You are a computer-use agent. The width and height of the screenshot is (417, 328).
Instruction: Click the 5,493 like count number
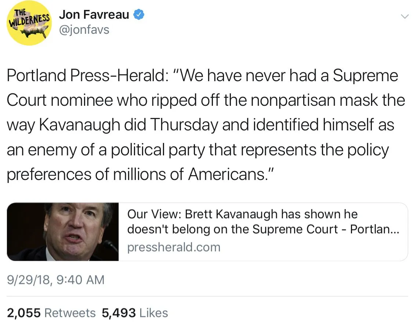[x=119, y=313]
